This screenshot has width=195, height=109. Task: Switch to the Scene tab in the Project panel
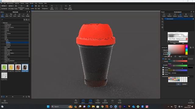click(x=164, y=15)
